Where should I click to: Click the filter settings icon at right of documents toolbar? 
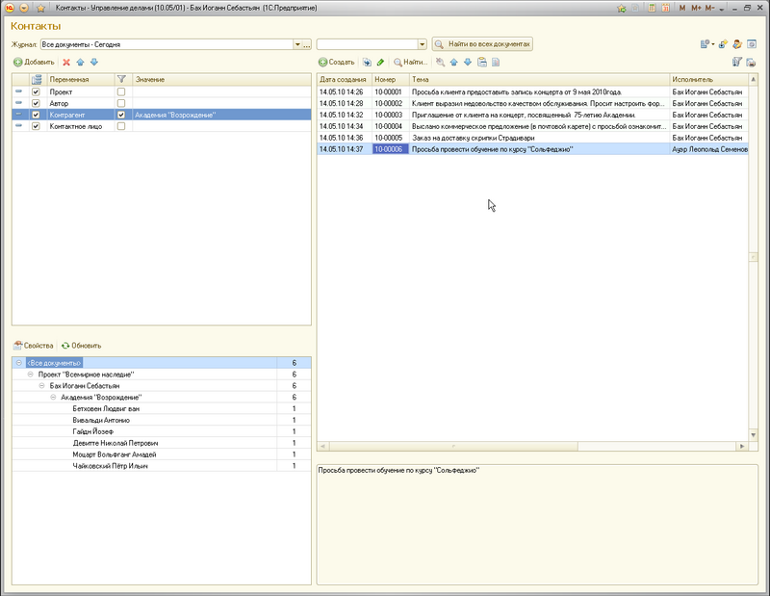point(736,62)
